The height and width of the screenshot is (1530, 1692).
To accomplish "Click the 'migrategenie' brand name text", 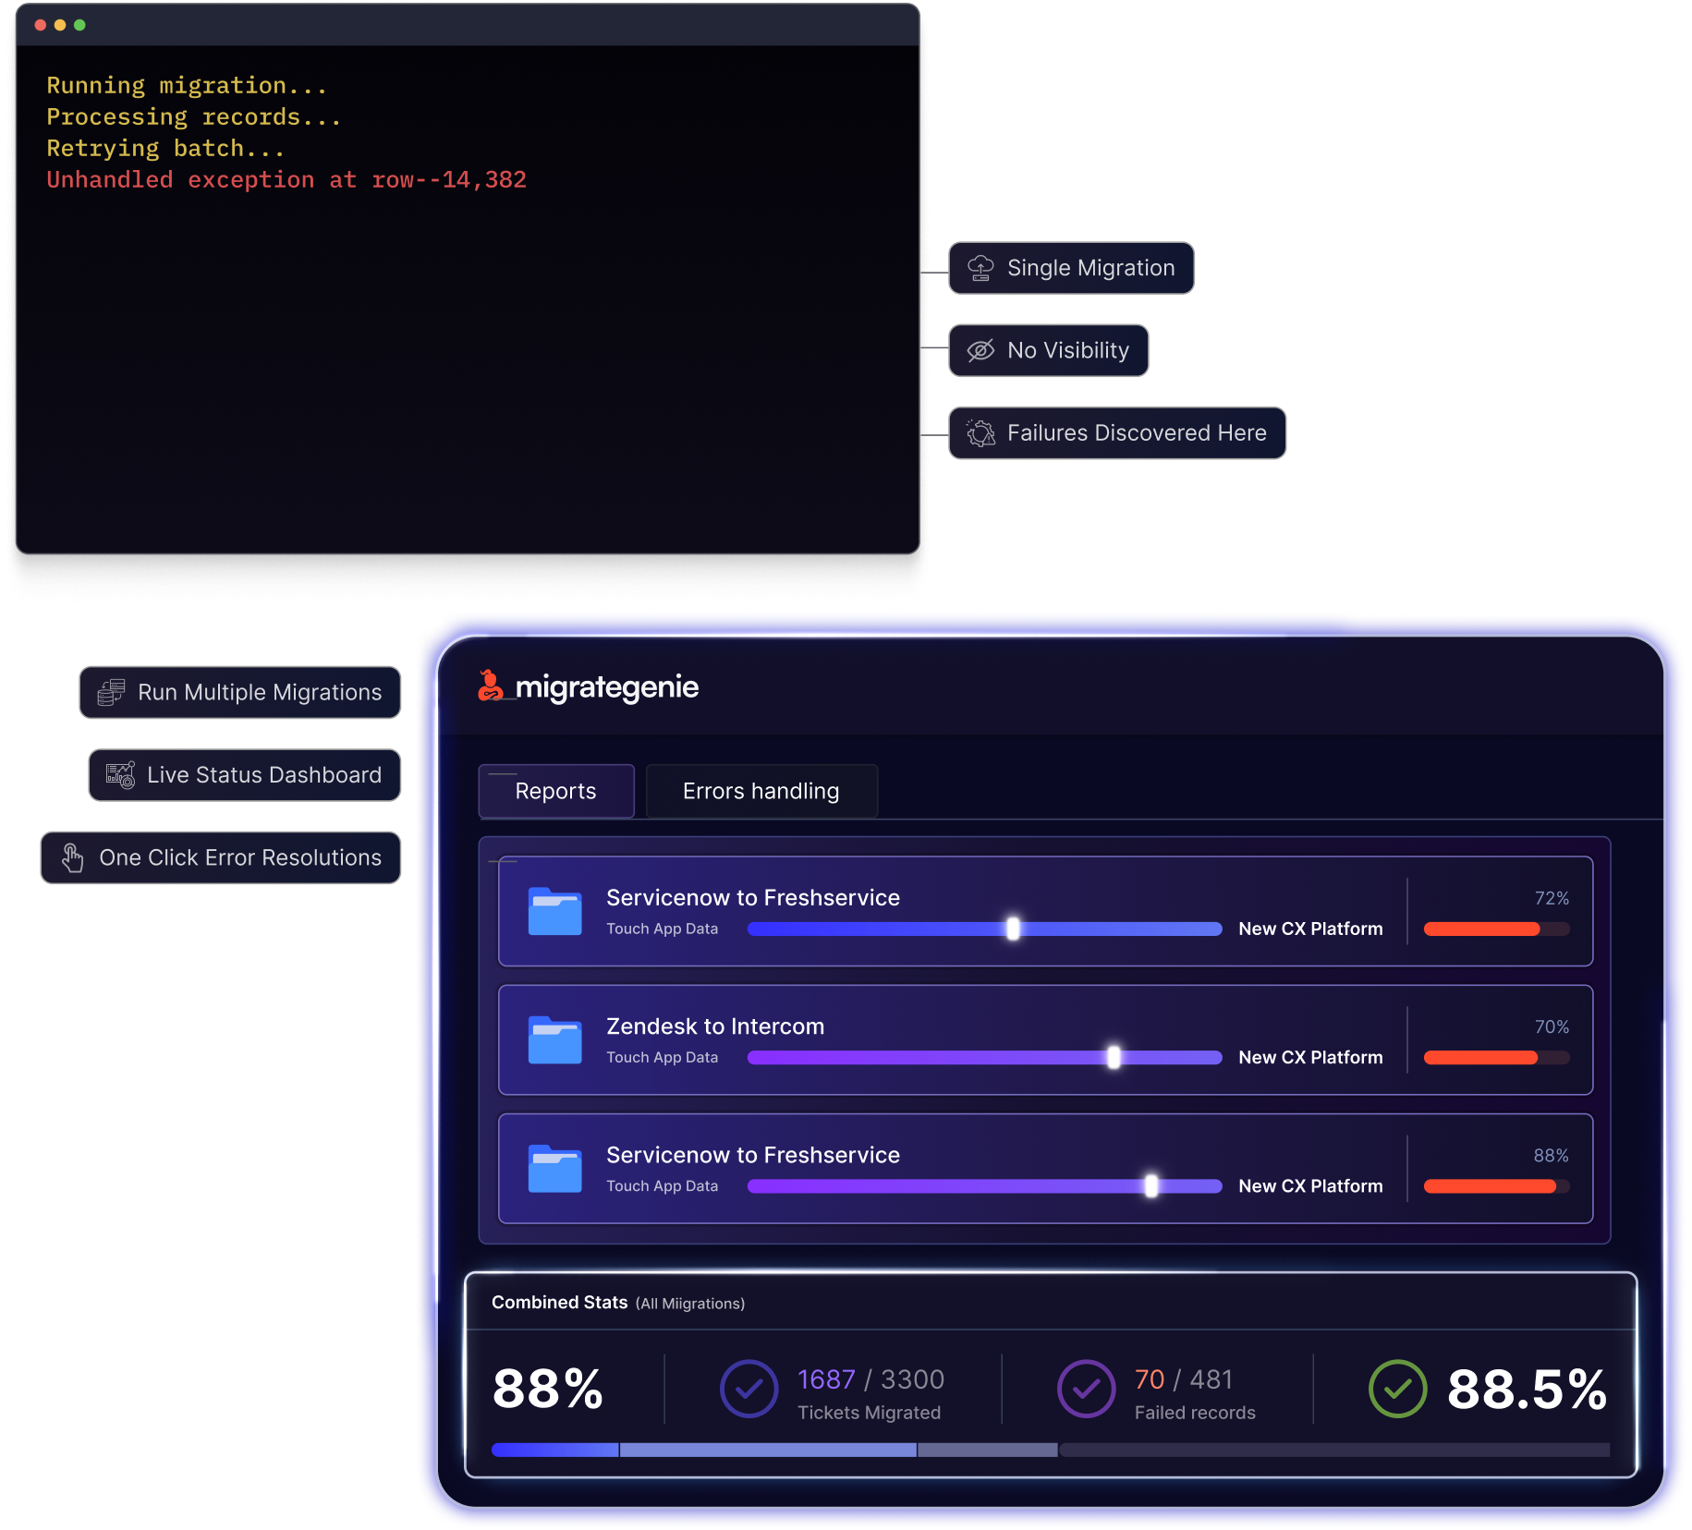I will [606, 687].
